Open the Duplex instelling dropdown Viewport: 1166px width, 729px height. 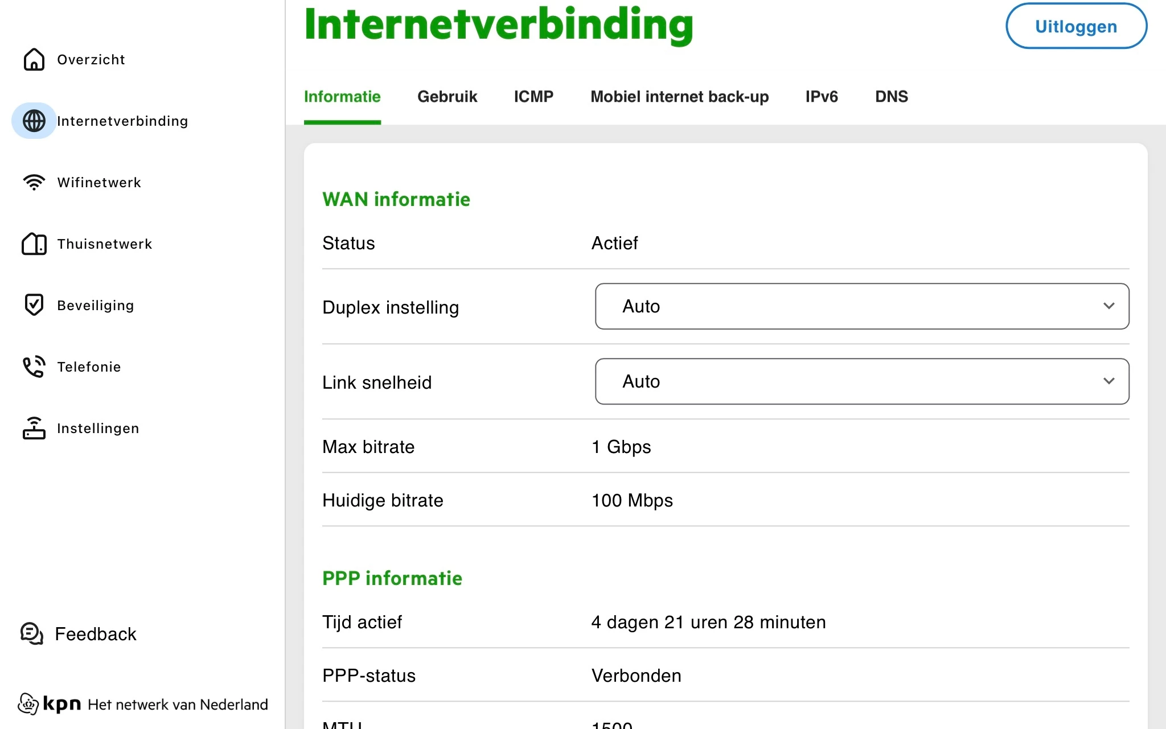861,306
